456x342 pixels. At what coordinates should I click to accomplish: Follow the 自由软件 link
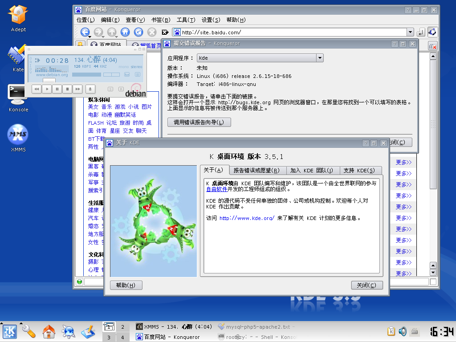(217, 189)
